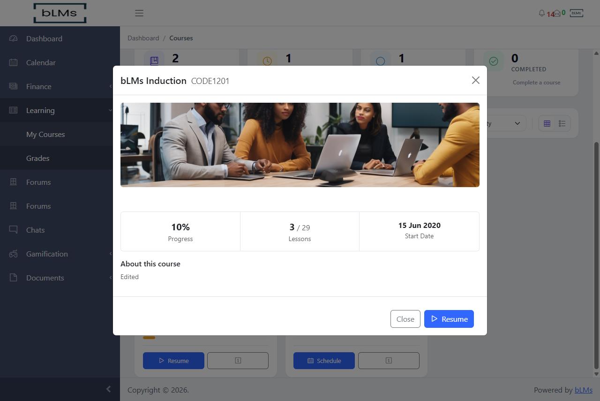The image size is (600, 401).
Task: Expand the Finance submenu chevron
Action: [x=111, y=86]
